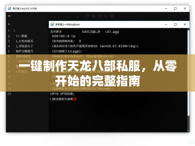Viewport: 195px width, 146px height.
Task: Click the outer window's title bar app icon
Action: 9,9
